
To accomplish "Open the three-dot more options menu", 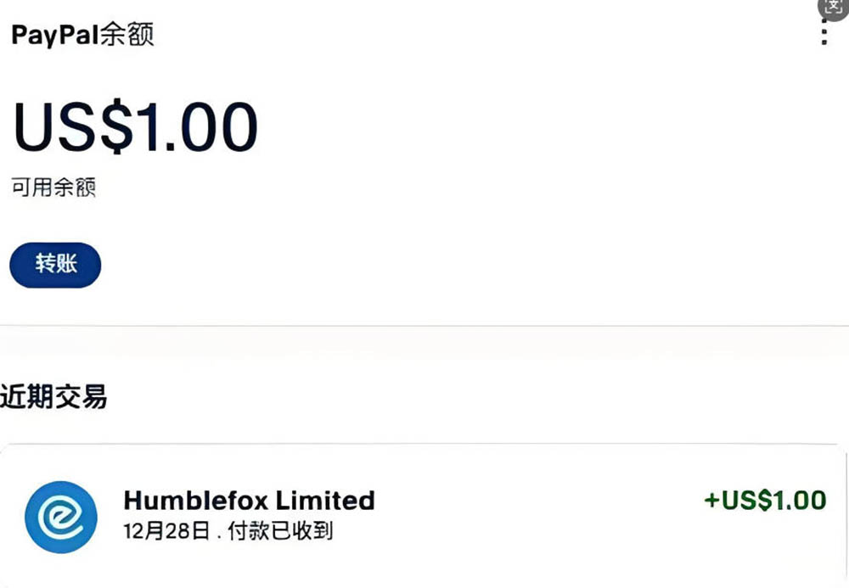I will pos(824,35).
